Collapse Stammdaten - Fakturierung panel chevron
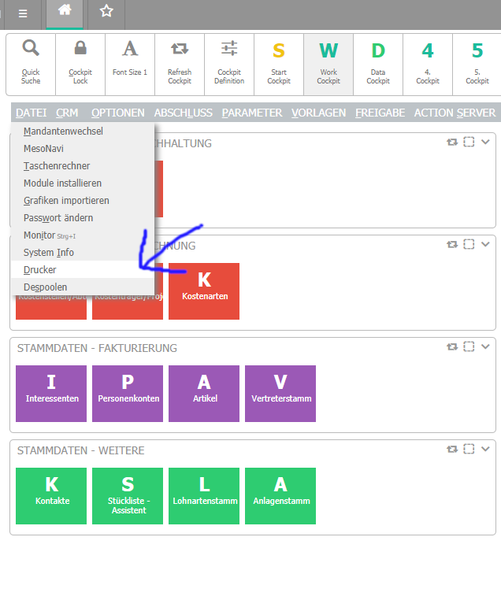Image resolution: width=501 pixels, height=611 pixels. 485,346
